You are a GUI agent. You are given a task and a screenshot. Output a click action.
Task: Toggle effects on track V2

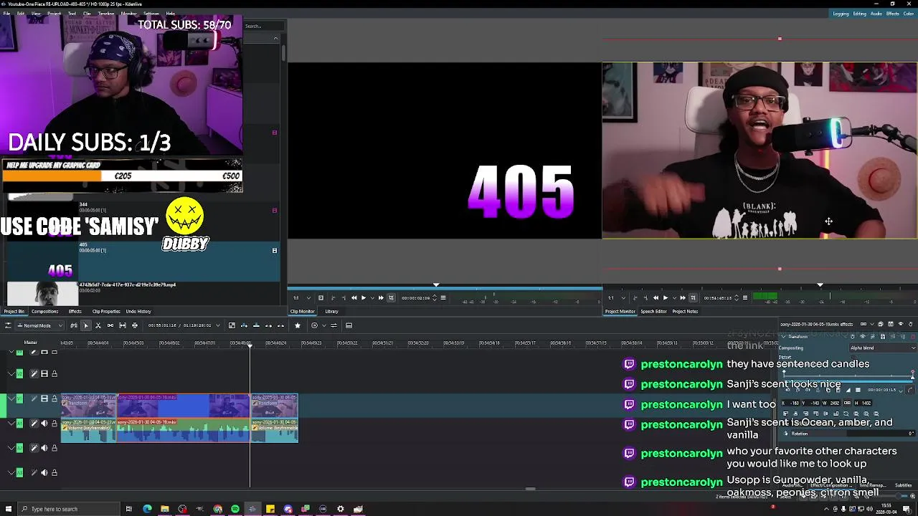click(34, 373)
